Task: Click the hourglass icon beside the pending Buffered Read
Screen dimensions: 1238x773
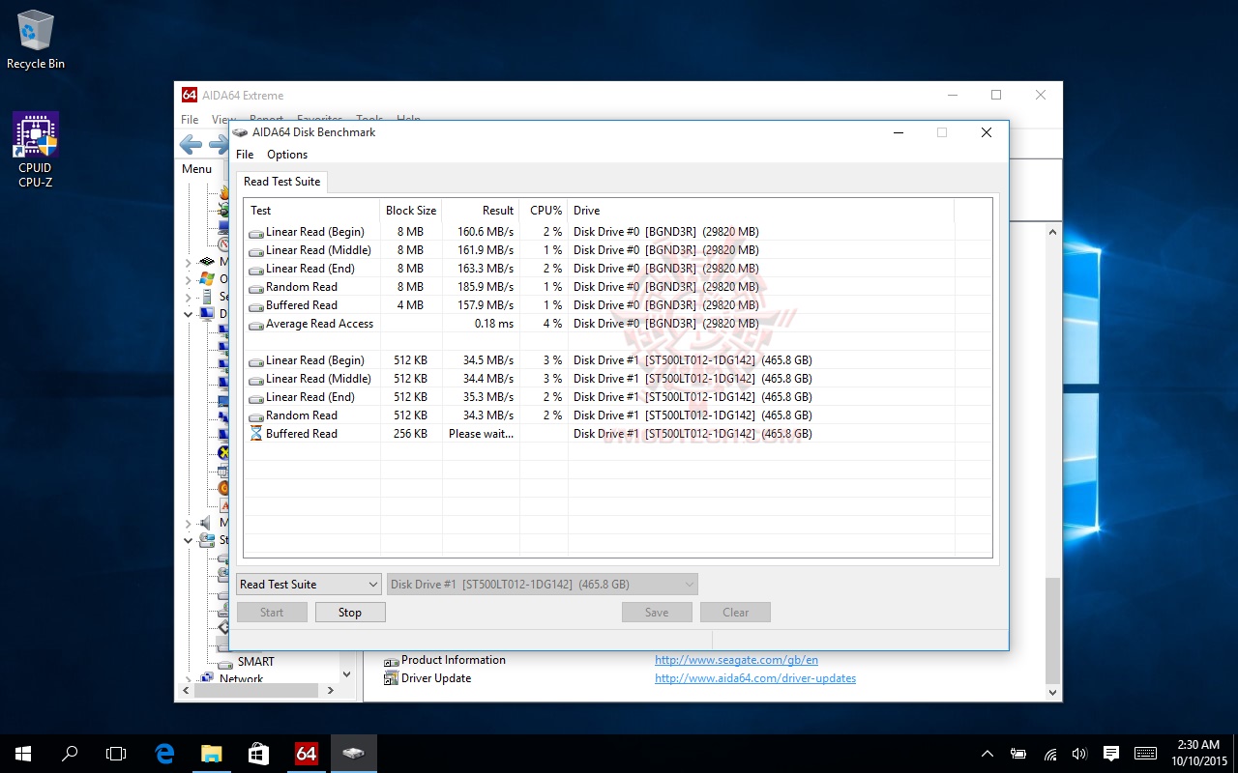Action: pyautogui.click(x=256, y=434)
